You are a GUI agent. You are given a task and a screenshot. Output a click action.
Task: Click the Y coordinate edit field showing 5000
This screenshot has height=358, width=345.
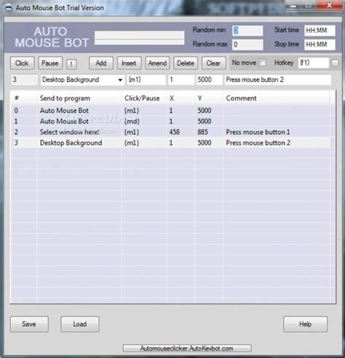click(209, 80)
